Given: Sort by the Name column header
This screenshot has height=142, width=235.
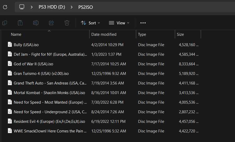Looking at the screenshot, I should 16,34.
